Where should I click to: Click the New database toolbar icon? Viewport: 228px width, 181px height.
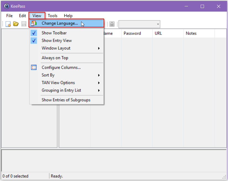(8, 24)
